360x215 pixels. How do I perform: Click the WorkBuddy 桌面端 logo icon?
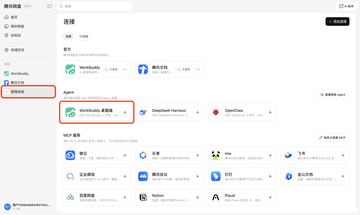pos(70,112)
